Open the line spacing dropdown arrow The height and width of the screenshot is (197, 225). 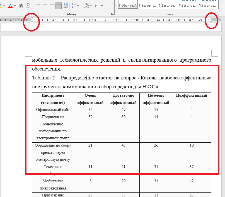78,6
